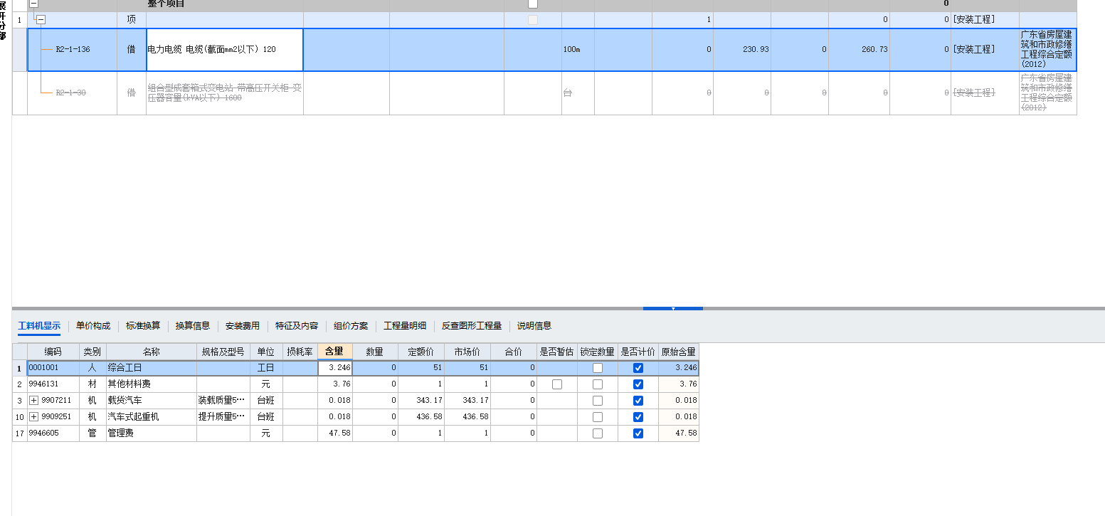
Task: Click the 含量 value 47.58 for 管理费
Action: 335,433
